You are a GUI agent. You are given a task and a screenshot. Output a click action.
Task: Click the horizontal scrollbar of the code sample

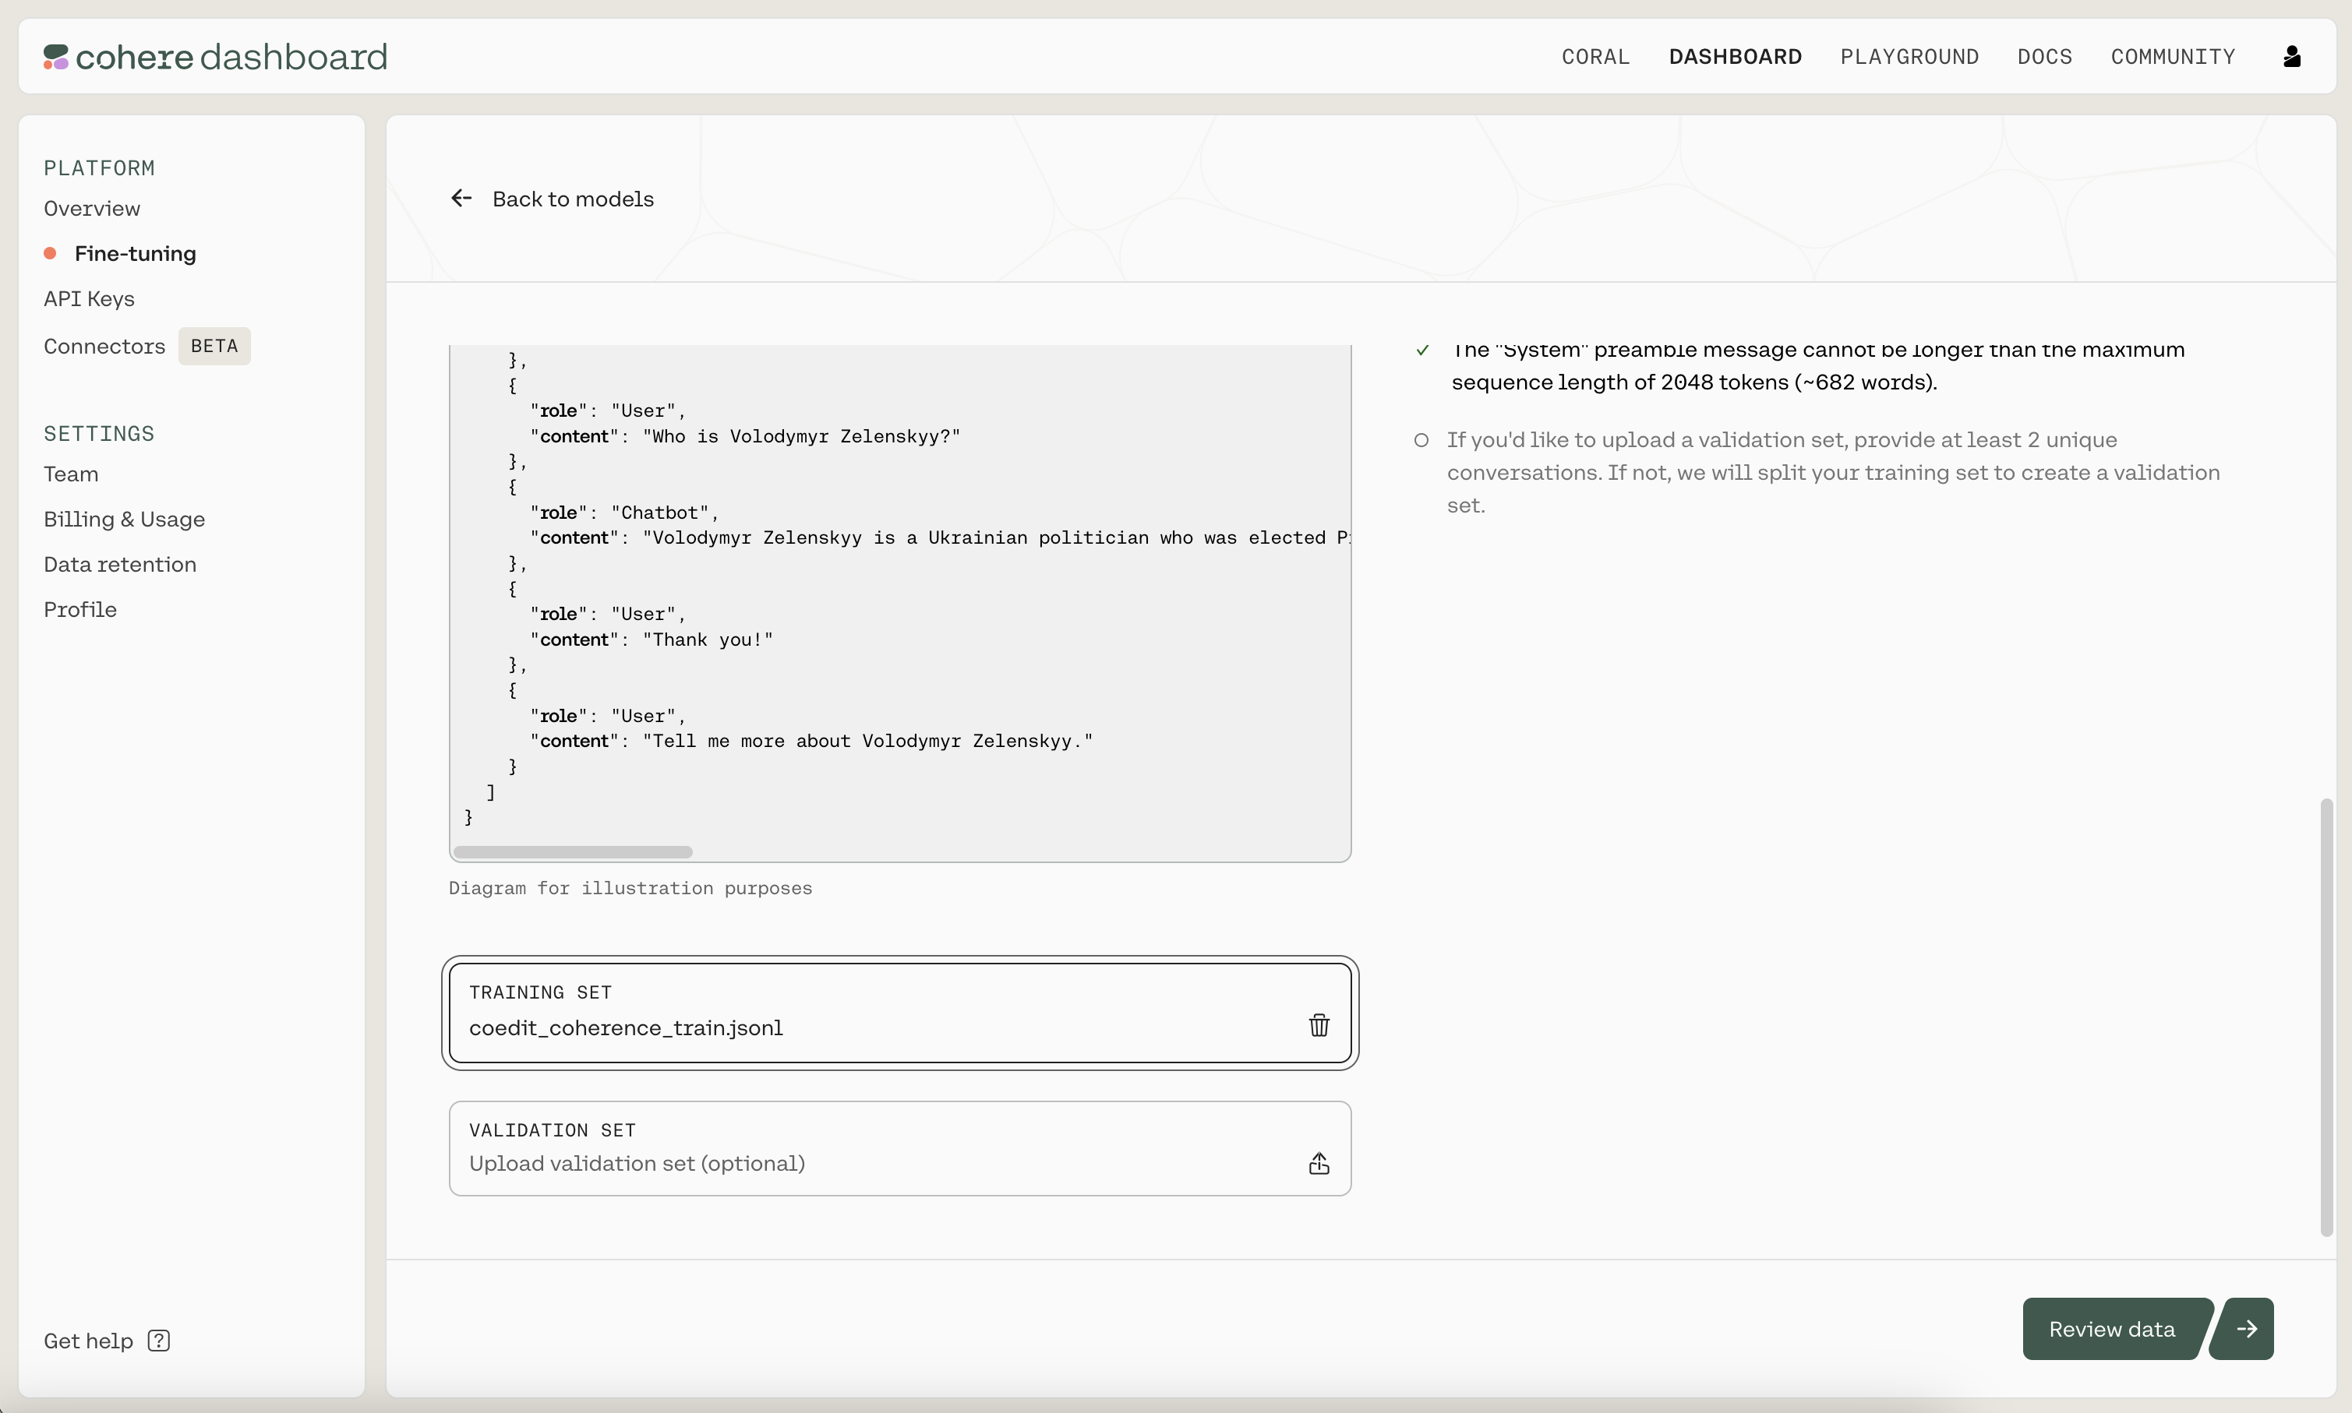coord(574,851)
